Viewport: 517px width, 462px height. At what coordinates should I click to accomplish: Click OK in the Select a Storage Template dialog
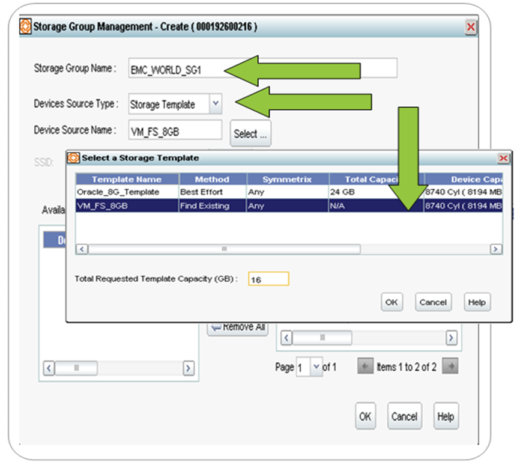(392, 302)
